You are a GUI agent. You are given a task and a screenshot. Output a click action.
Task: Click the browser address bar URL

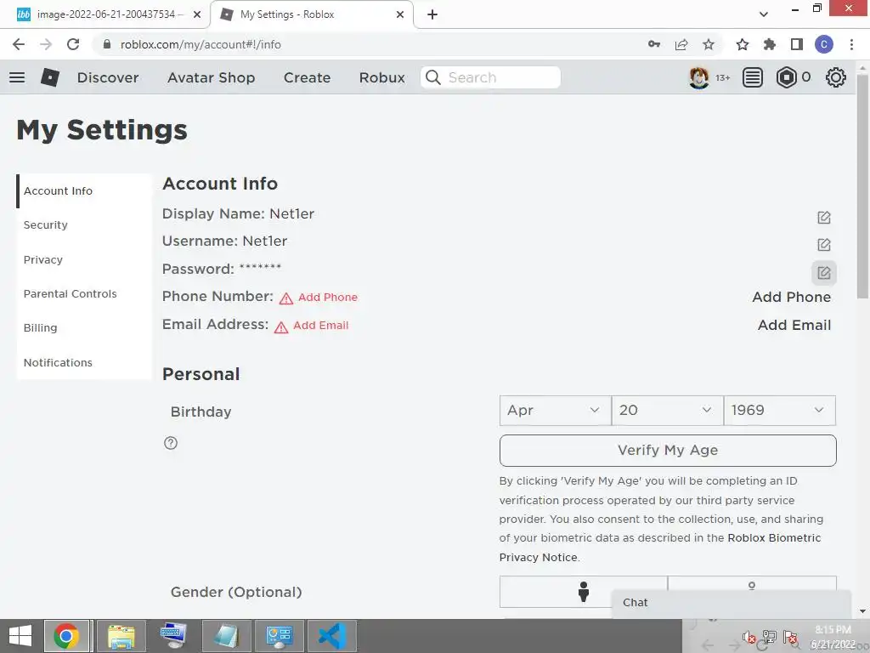coord(201,44)
